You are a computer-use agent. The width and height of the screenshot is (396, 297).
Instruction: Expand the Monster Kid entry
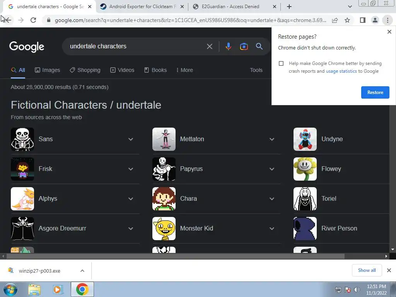tap(272, 229)
